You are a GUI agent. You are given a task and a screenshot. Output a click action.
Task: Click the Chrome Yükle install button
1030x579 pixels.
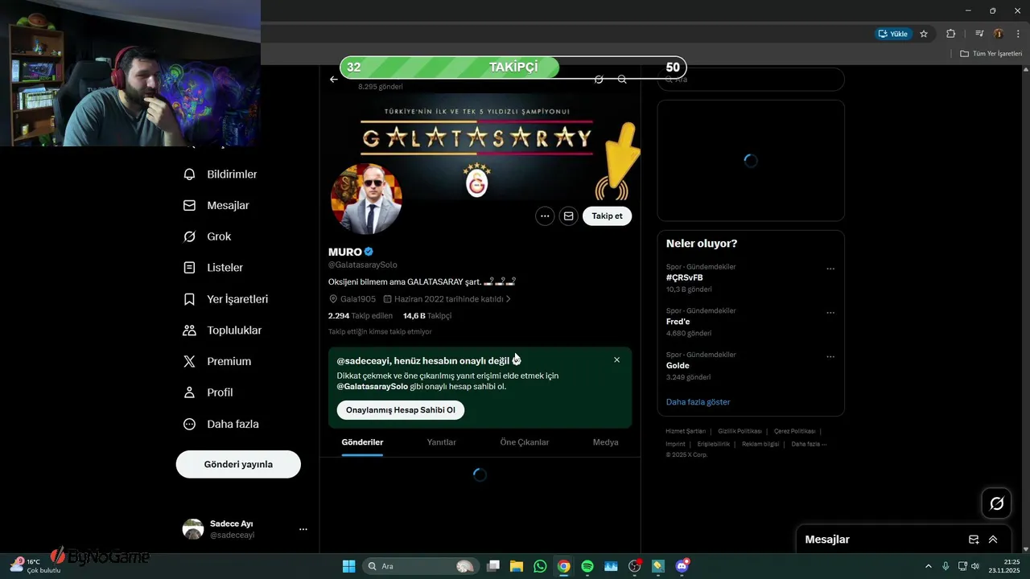tap(893, 34)
